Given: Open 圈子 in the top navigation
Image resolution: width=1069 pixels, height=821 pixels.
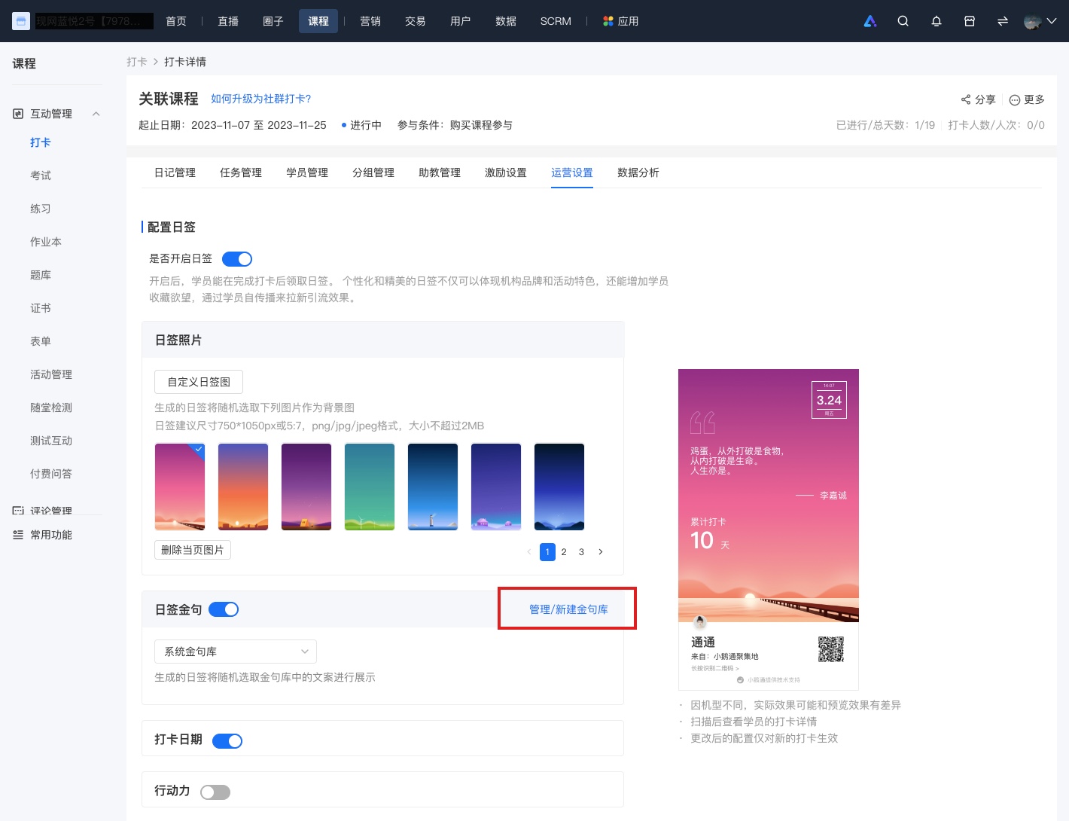Looking at the screenshot, I should point(273,21).
